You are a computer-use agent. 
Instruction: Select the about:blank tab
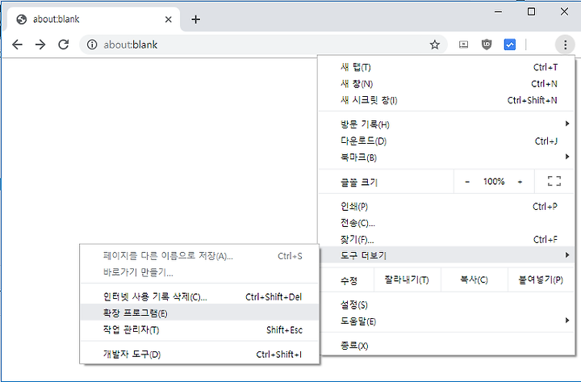tap(94, 19)
